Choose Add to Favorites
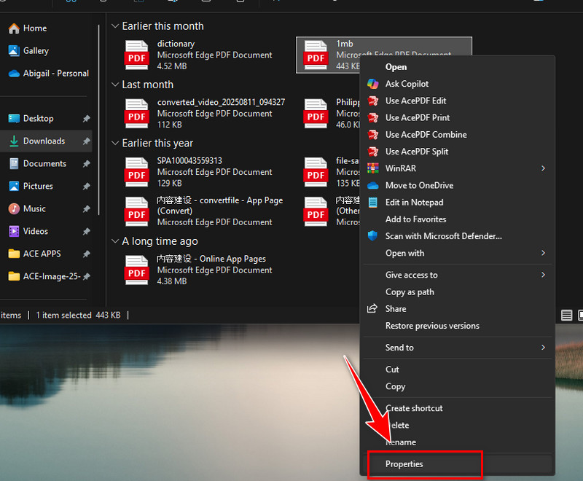 458,219
